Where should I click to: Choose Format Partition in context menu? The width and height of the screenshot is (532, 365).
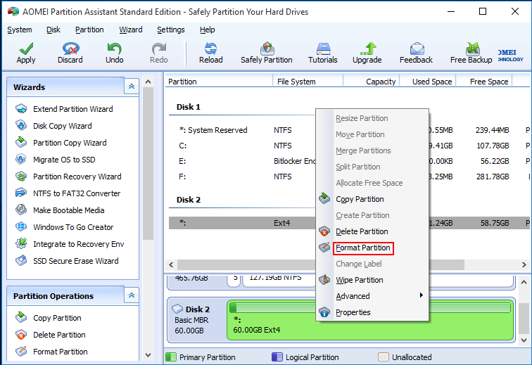(x=362, y=248)
